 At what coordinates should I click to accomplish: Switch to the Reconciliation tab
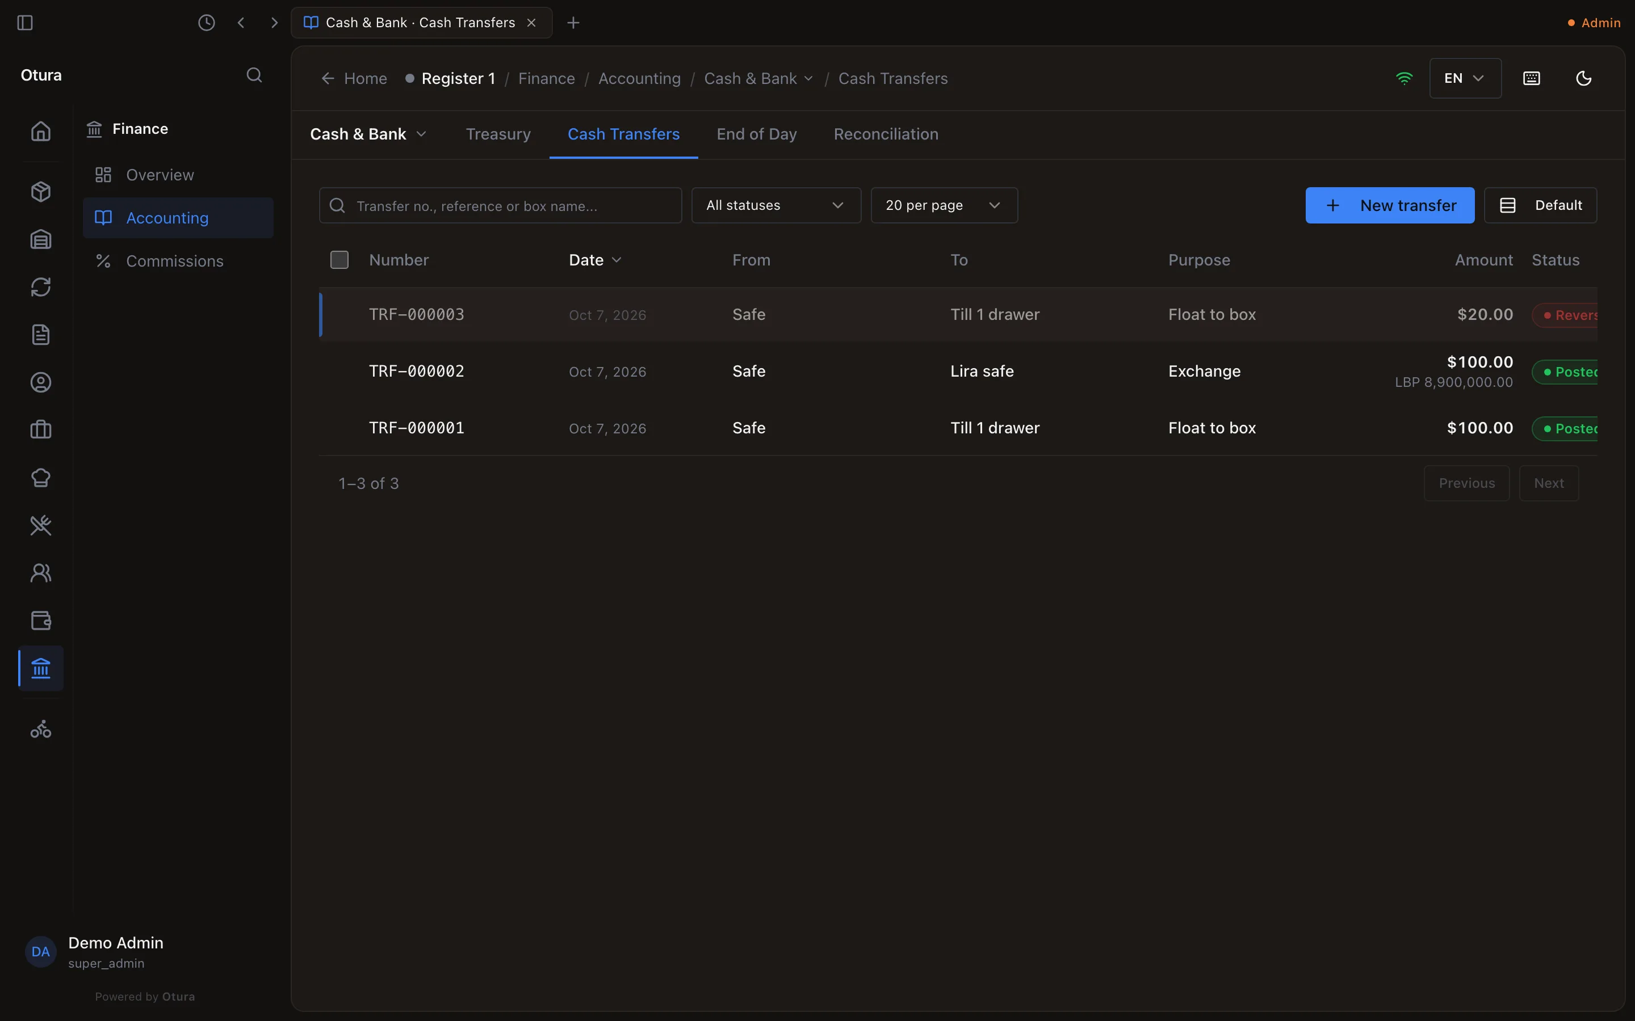[x=885, y=134]
